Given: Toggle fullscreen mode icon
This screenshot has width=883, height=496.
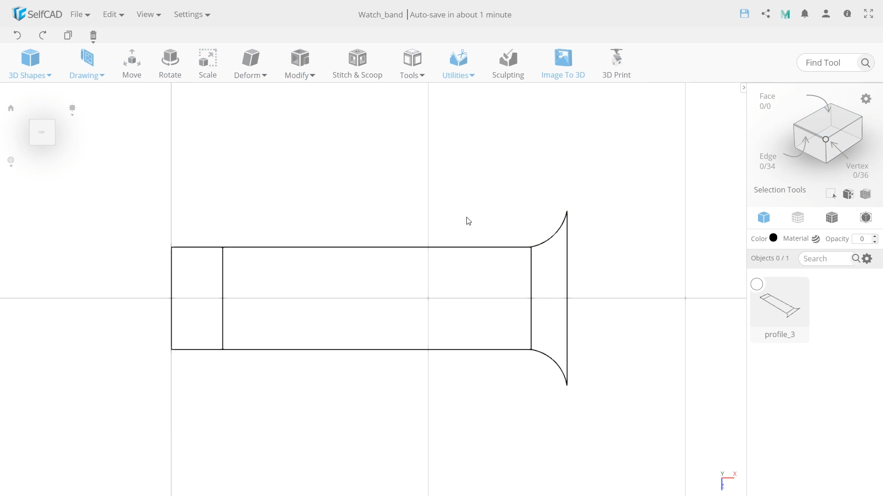Looking at the screenshot, I should pos(868,14).
